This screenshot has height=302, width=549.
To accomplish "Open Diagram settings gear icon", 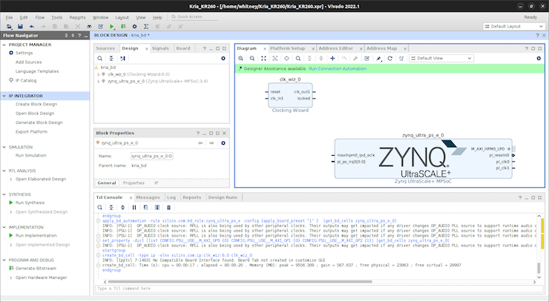I will pos(539,59).
